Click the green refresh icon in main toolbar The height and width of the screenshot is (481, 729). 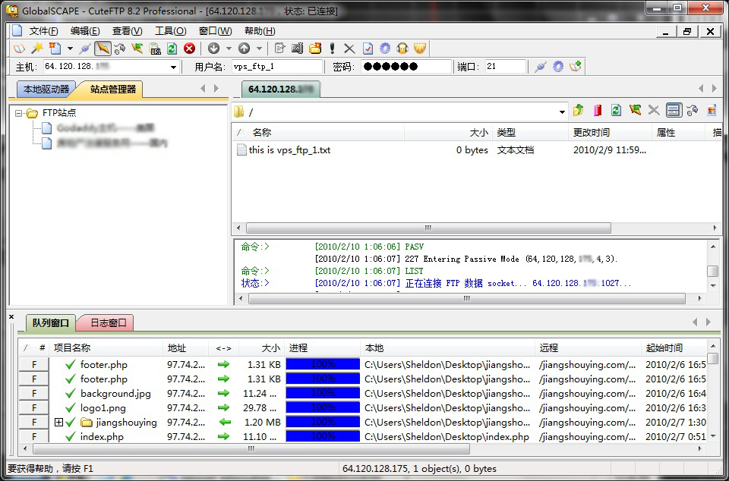click(172, 49)
